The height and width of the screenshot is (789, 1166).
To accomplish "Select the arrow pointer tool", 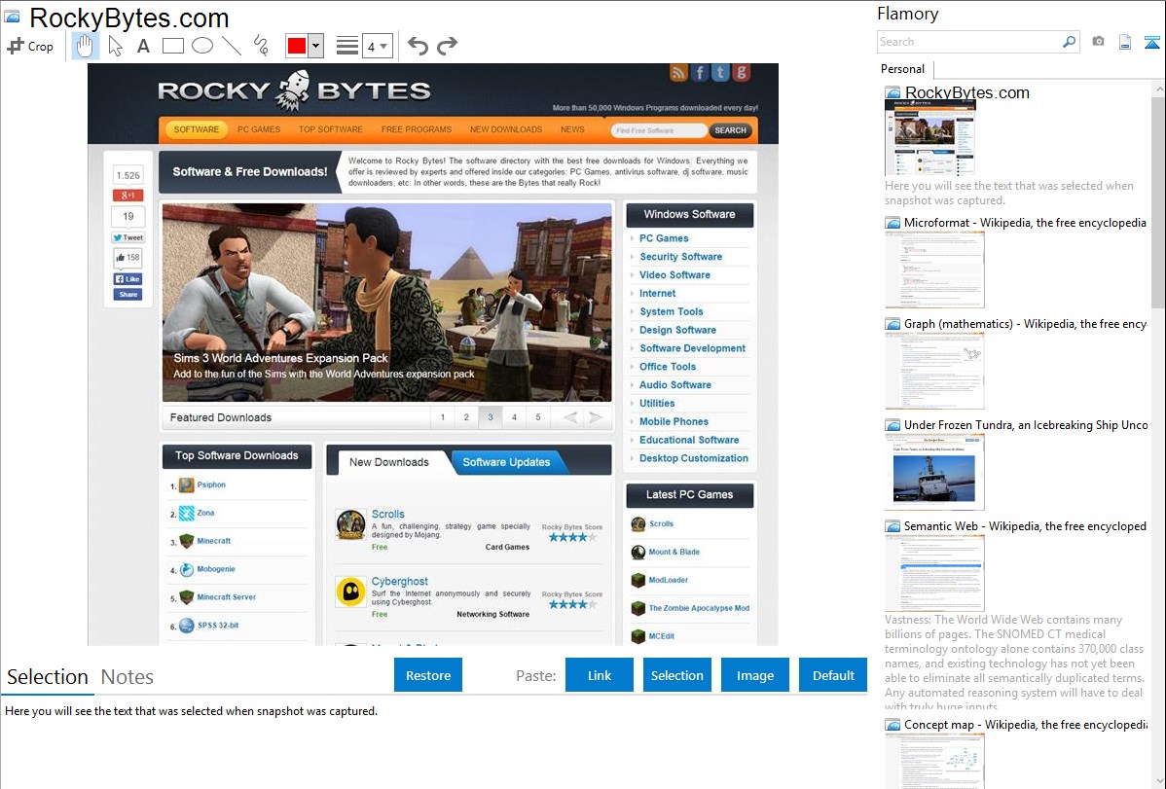I will (x=115, y=46).
